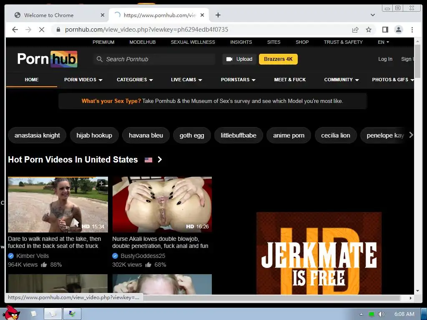
Task: Open the BustyGoddess25 uploader link
Action: pos(143,256)
